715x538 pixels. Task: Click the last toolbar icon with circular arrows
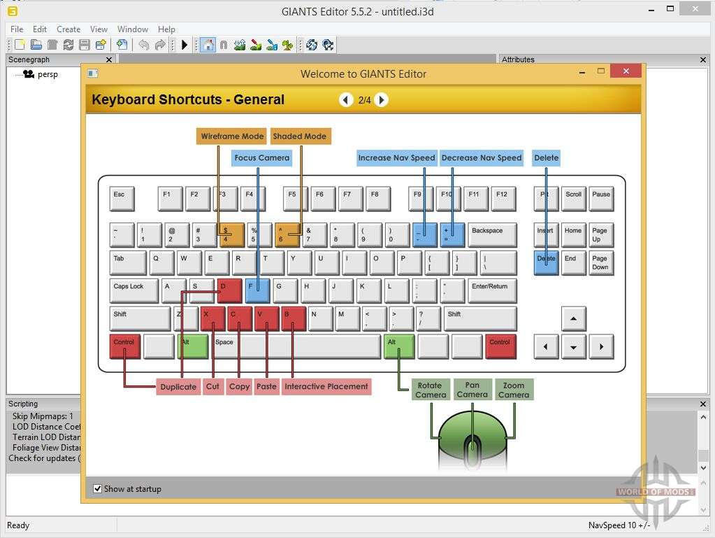(x=328, y=45)
